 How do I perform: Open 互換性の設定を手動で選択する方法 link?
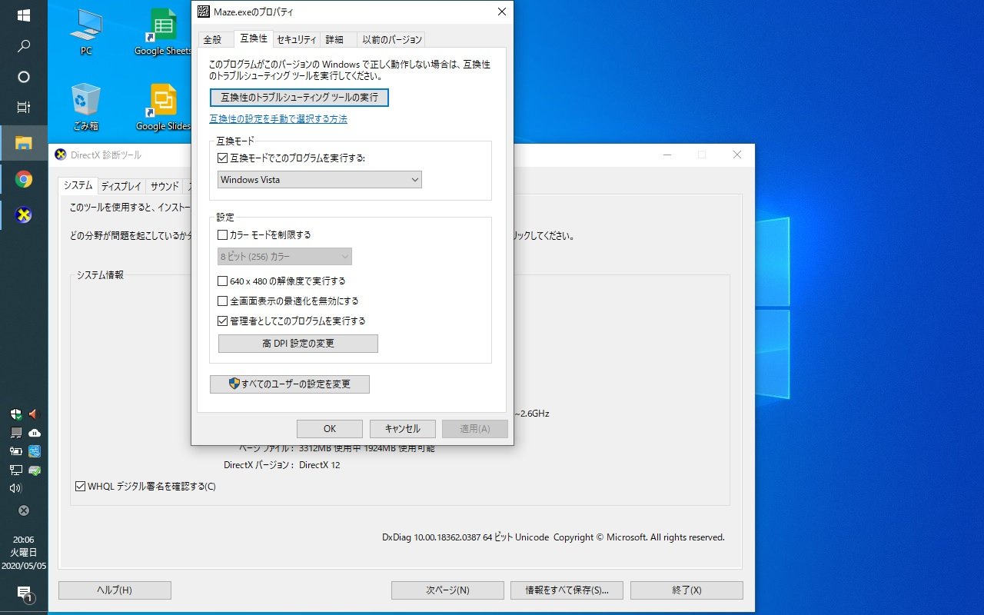[x=278, y=119]
